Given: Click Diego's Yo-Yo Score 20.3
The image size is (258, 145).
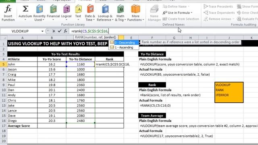Looking at the screenshot, I should click(52, 121).
